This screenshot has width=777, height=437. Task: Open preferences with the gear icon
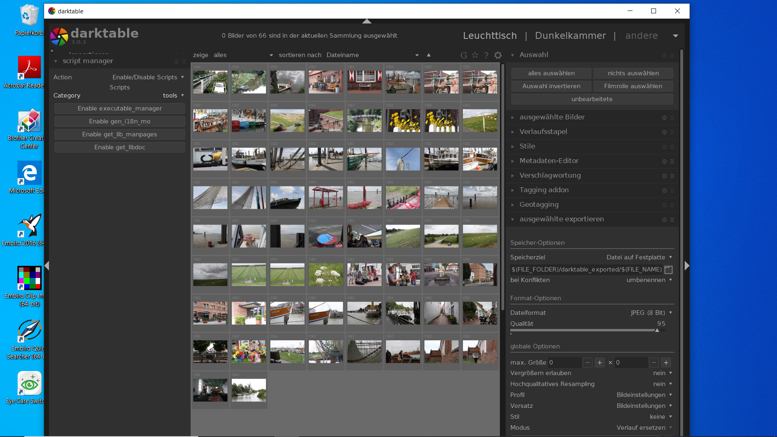(498, 55)
